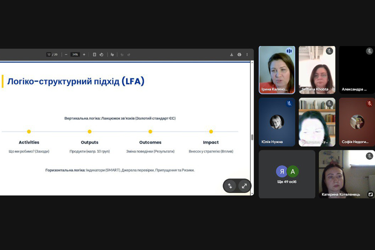Click the page number input field
Viewport: 375px width, 250px height.
coord(49,55)
